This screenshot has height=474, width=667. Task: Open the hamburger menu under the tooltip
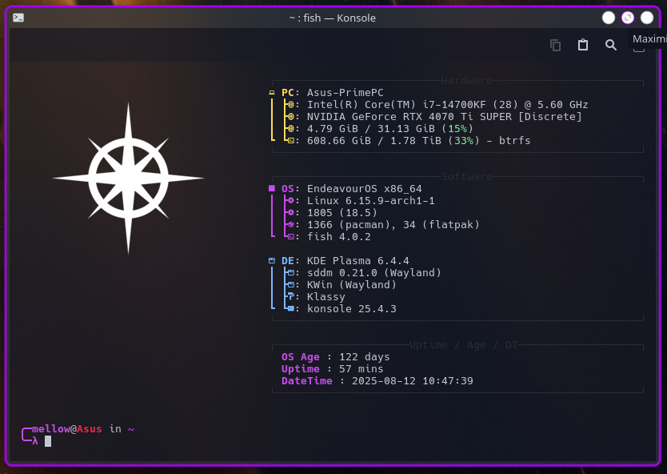click(x=639, y=50)
